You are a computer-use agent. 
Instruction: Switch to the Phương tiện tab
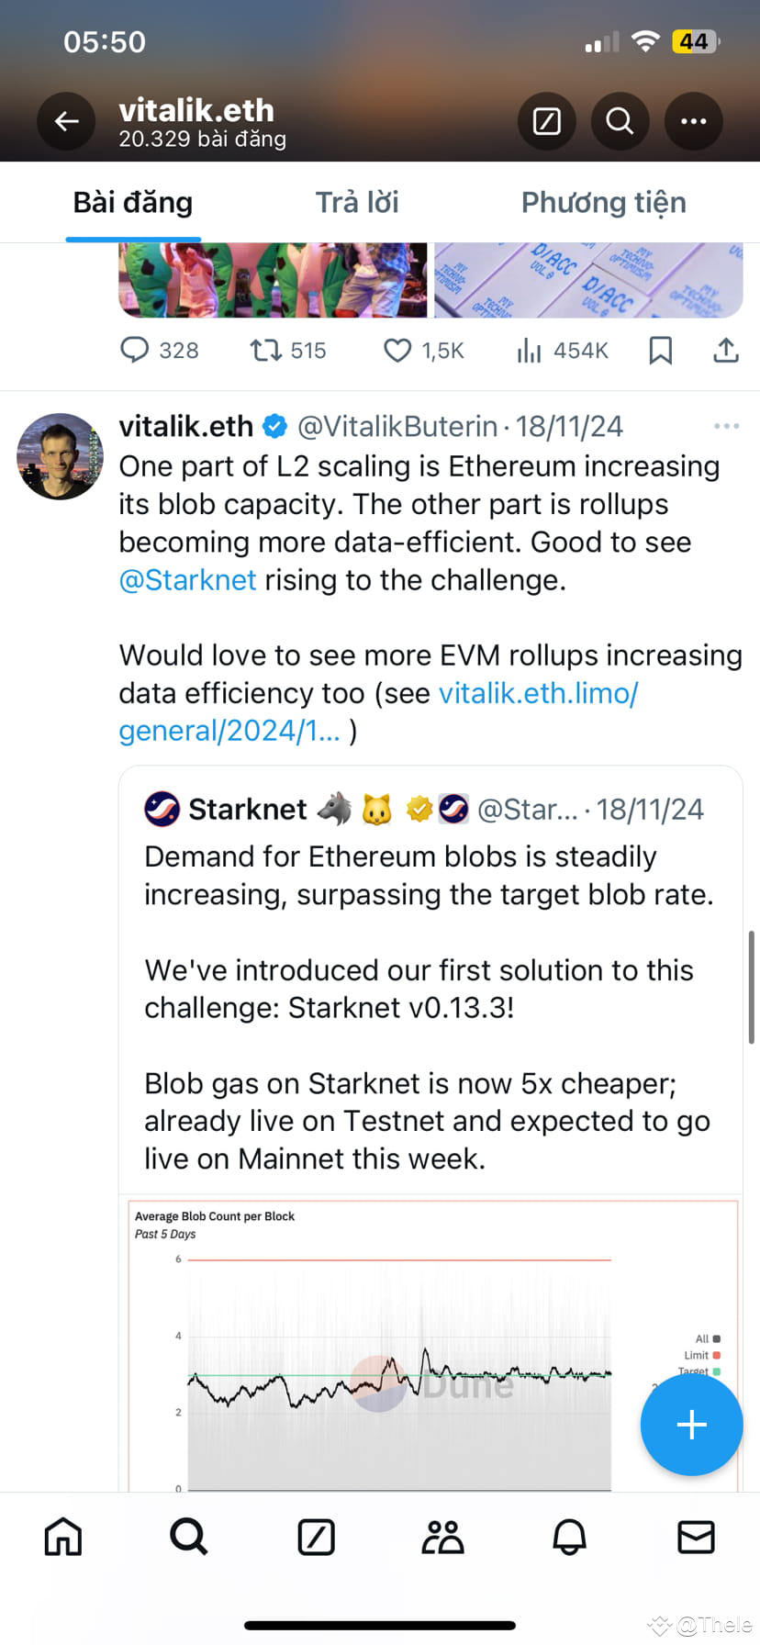coord(603,202)
